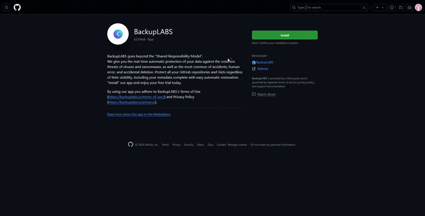Focus the 'Type / to search' field
This screenshot has height=216, width=425.
329,7
